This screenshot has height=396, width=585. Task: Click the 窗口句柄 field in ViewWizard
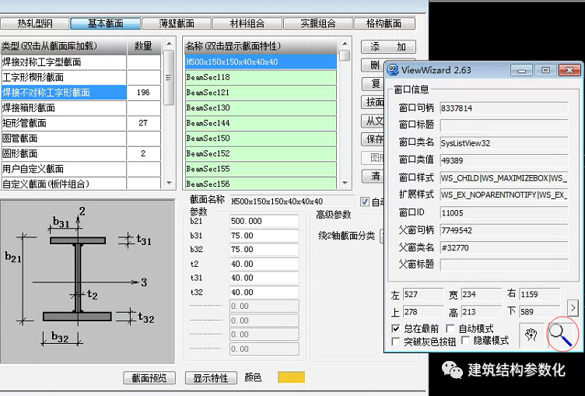503,108
